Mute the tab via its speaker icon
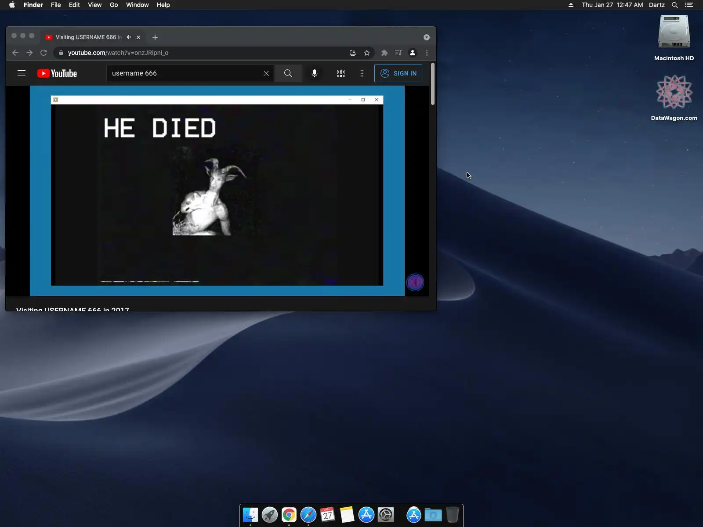The image size is (703, 527). [129, 37]
